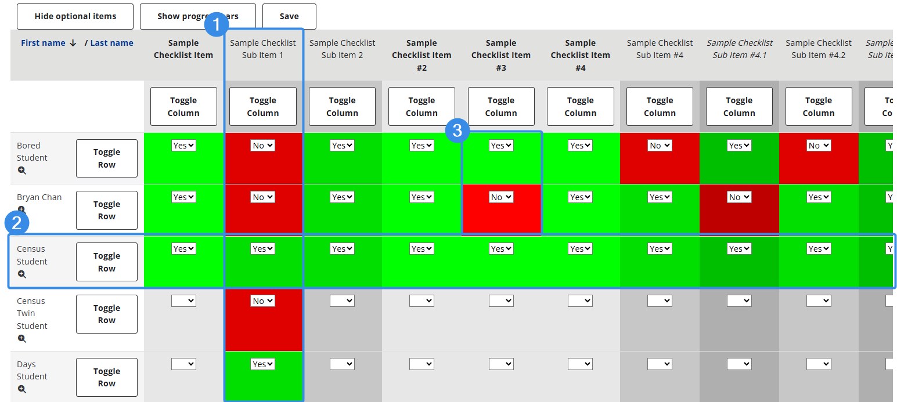Click Show progress bars button
This screenshot has width=897, height=402.
[x=174, y=16]
